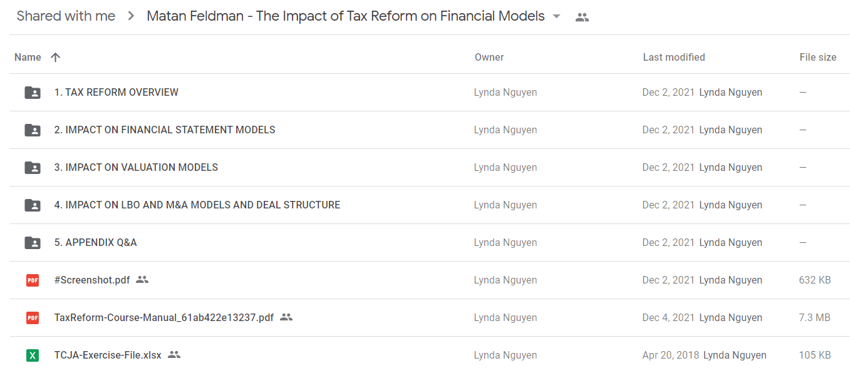Select the 4. IMPACT ON LBO AND M&A folder
The image size is (850, 373).
[x=429, y=205]
